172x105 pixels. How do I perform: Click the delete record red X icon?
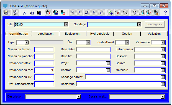(118, 13)
